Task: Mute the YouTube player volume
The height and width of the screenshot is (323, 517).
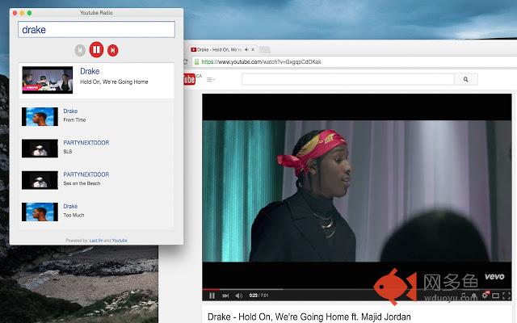Action: (239, 296)
